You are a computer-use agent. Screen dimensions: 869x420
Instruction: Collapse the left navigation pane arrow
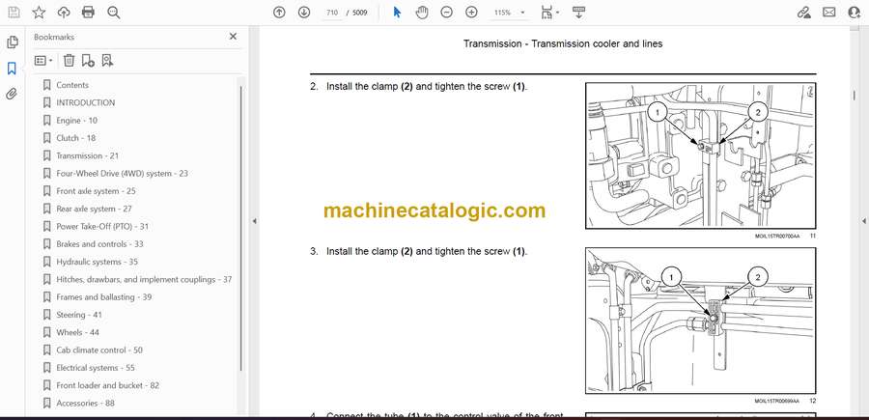(x=254, y=221)
